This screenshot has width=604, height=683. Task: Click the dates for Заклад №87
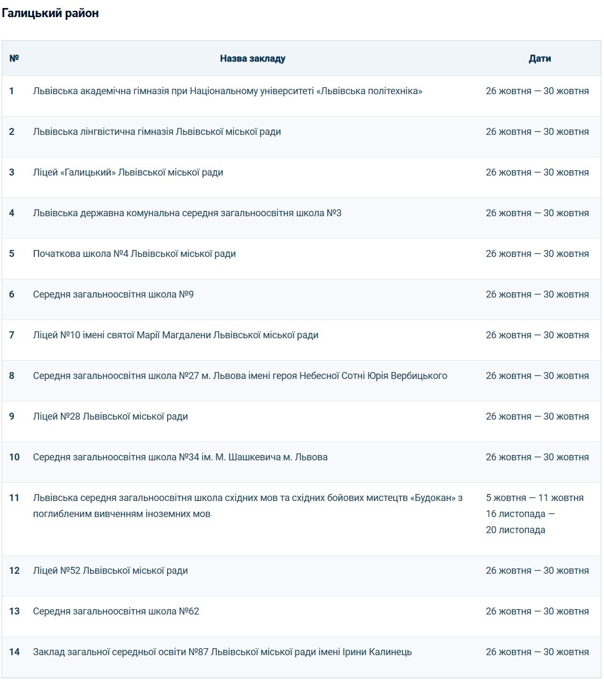[538, 652]
